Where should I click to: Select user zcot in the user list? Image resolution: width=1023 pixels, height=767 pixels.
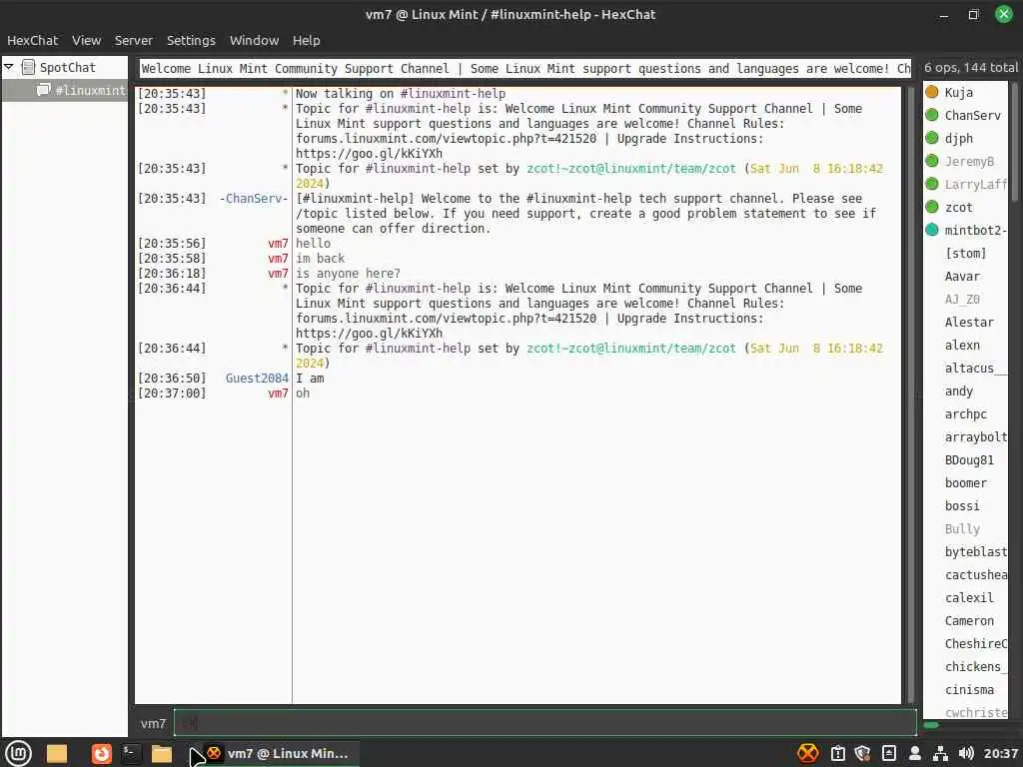[958, 208]
